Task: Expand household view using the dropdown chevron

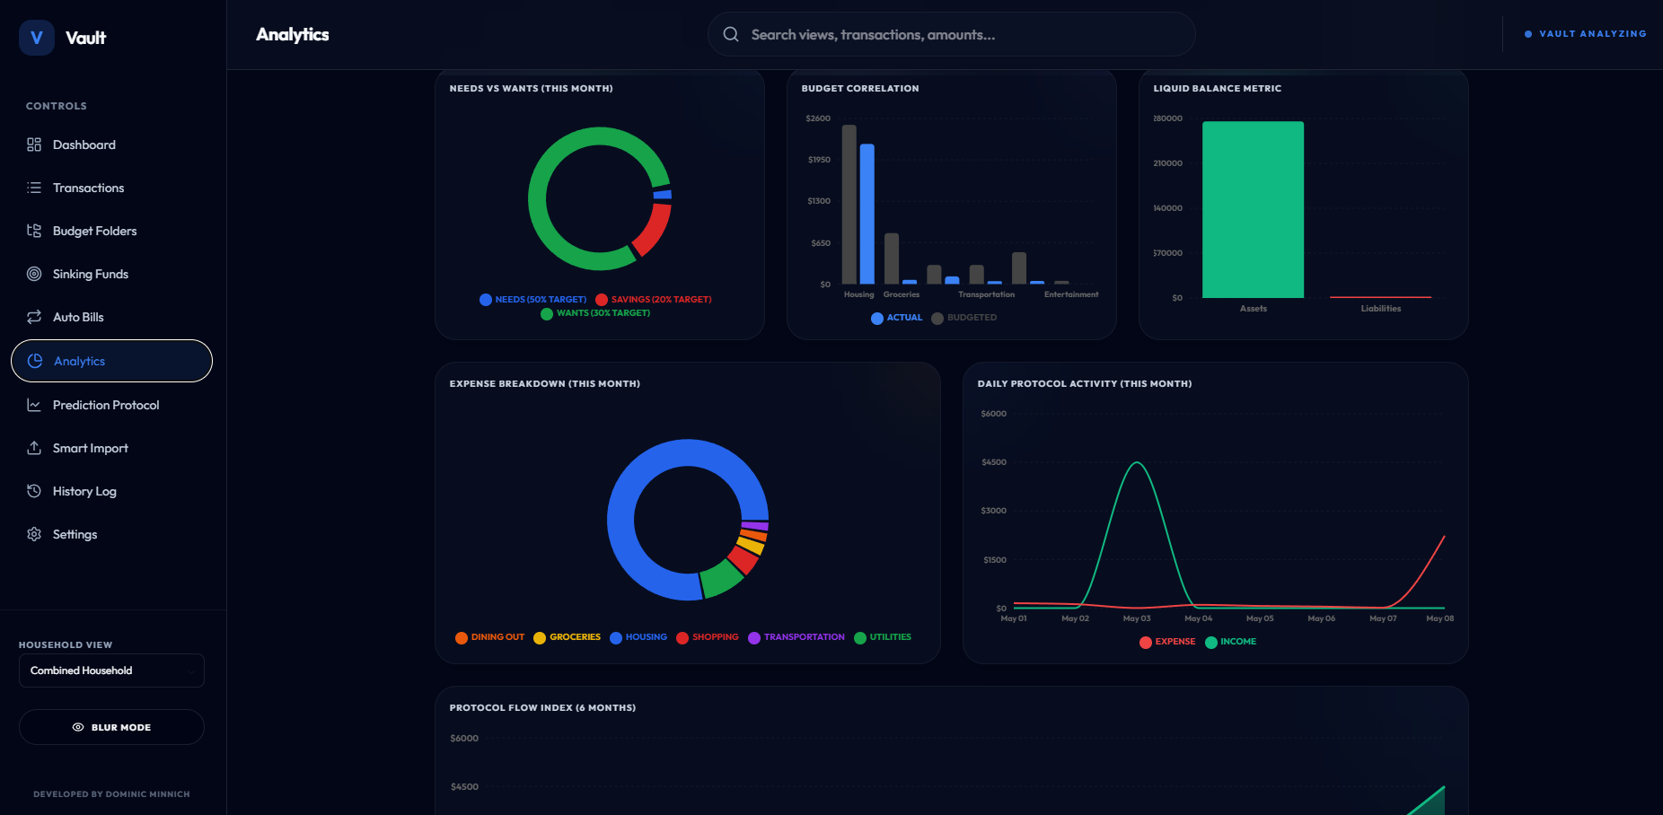Action: pos(190,671)
